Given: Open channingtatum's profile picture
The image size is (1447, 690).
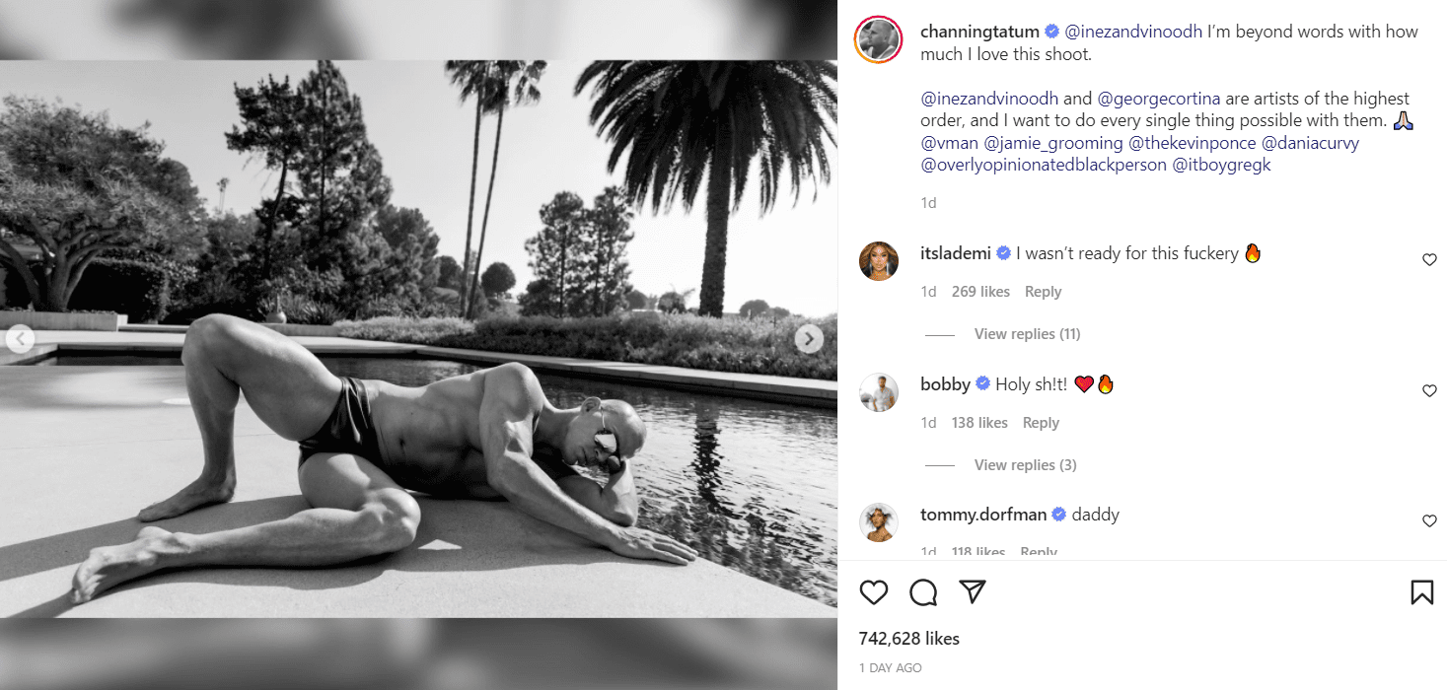Looking at the screenshot, I should pos(878,40).
